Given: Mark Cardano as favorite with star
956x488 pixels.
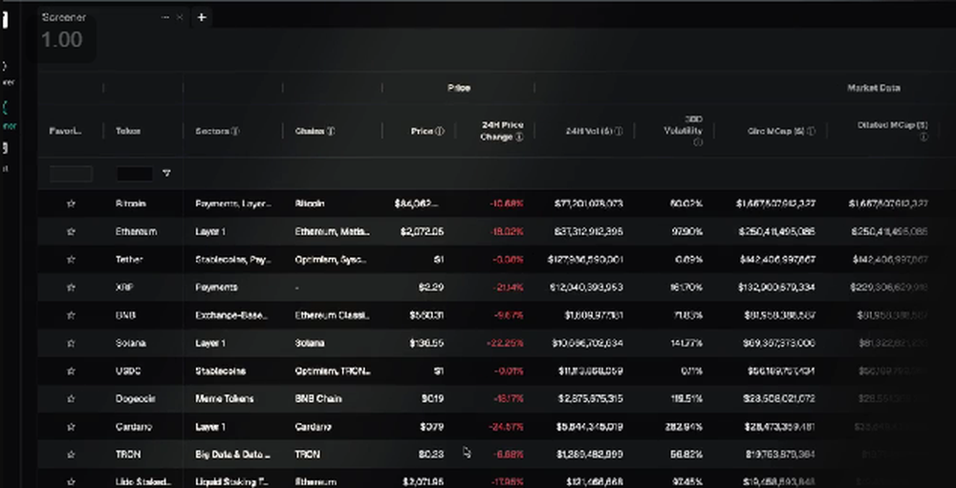Looking at the screenshot, I should tap(71, 427).
